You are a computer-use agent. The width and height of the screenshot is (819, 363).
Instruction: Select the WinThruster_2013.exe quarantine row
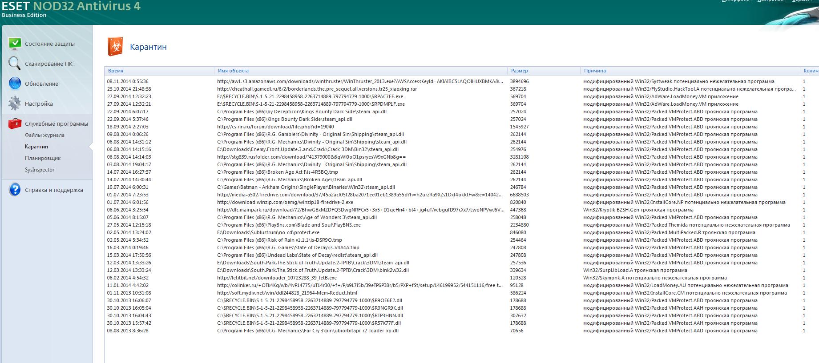tap(462, 82)
